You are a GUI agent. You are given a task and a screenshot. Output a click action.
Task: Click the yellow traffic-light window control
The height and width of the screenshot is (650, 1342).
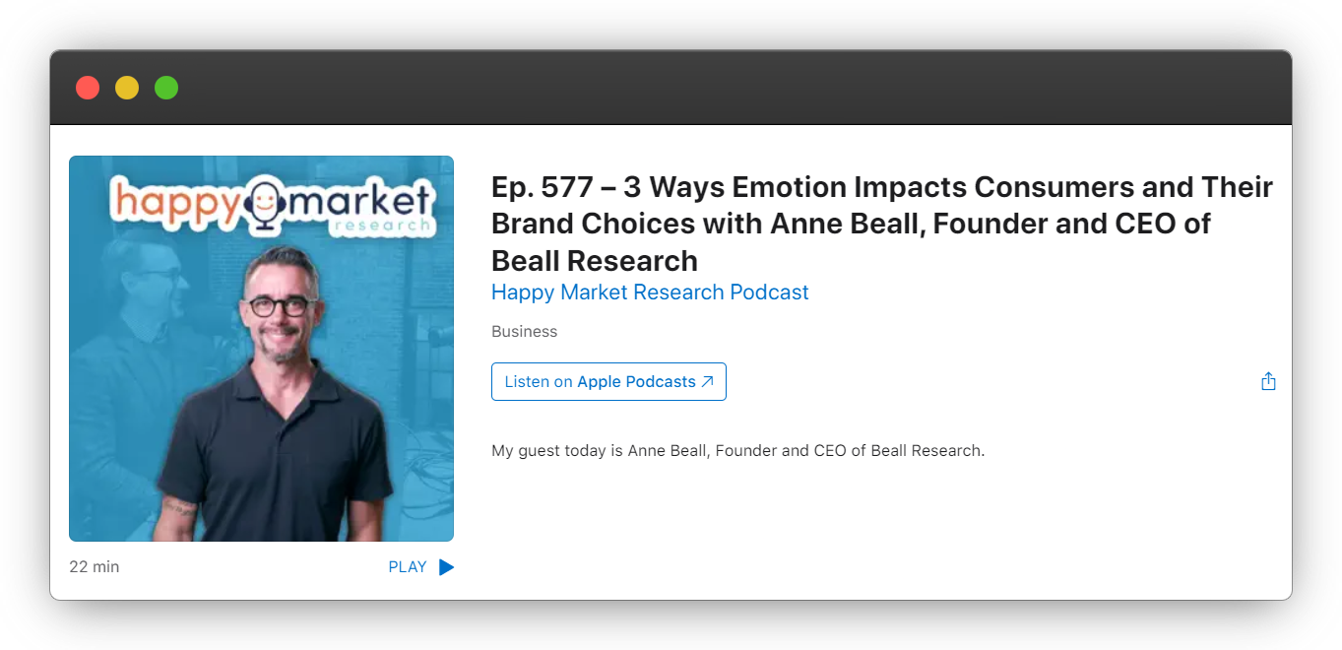click(x=126, y=87)
